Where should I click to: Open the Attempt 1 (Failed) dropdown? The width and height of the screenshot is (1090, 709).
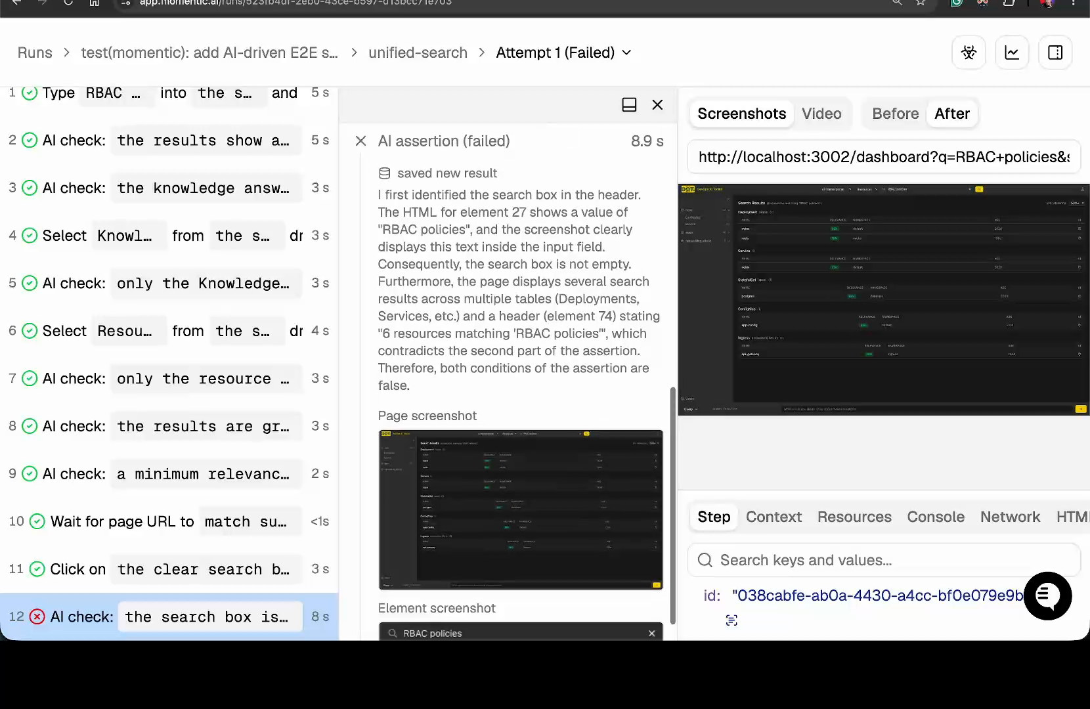click(x=563, y=53)
